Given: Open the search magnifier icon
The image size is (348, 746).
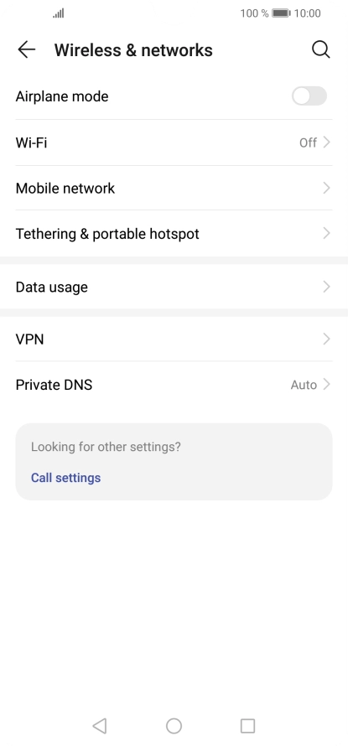Looking at the screenshot, I should (321, 49).
